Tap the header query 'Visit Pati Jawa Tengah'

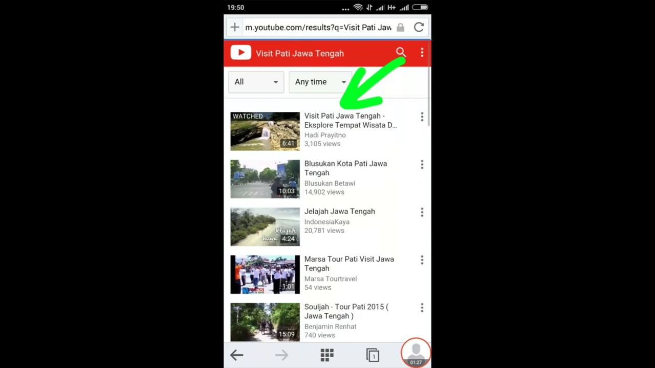(x=300, y=53)
